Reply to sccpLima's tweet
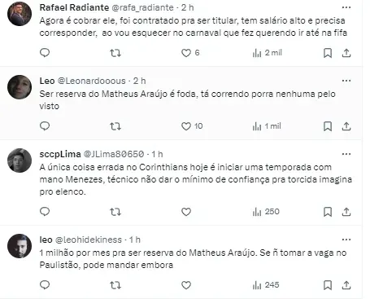 (45, 212)
